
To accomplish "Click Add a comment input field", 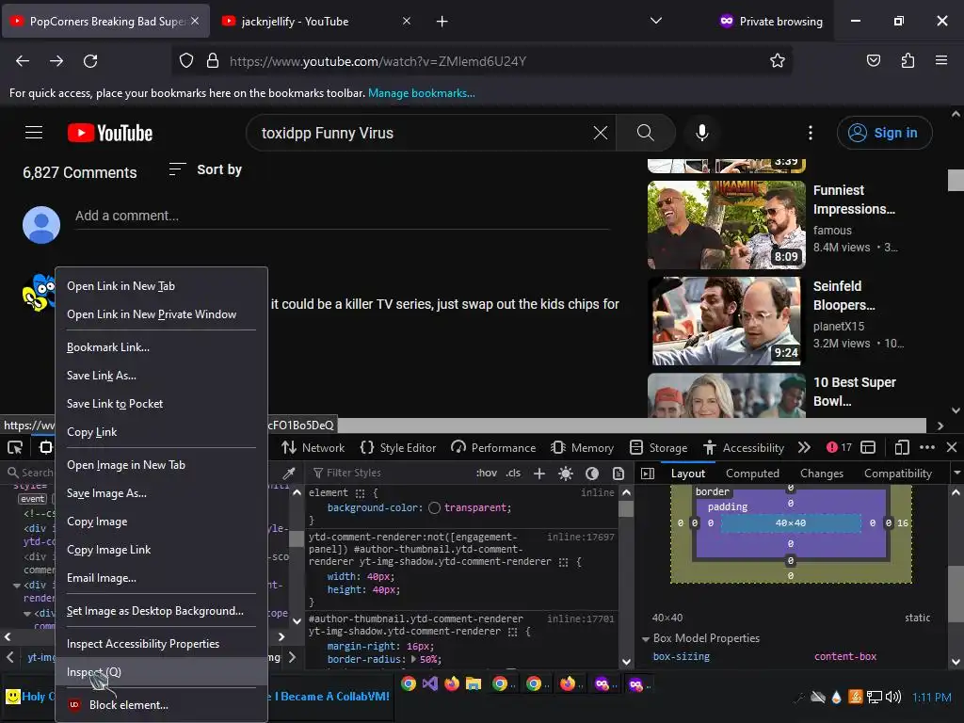I will (343, 216).
